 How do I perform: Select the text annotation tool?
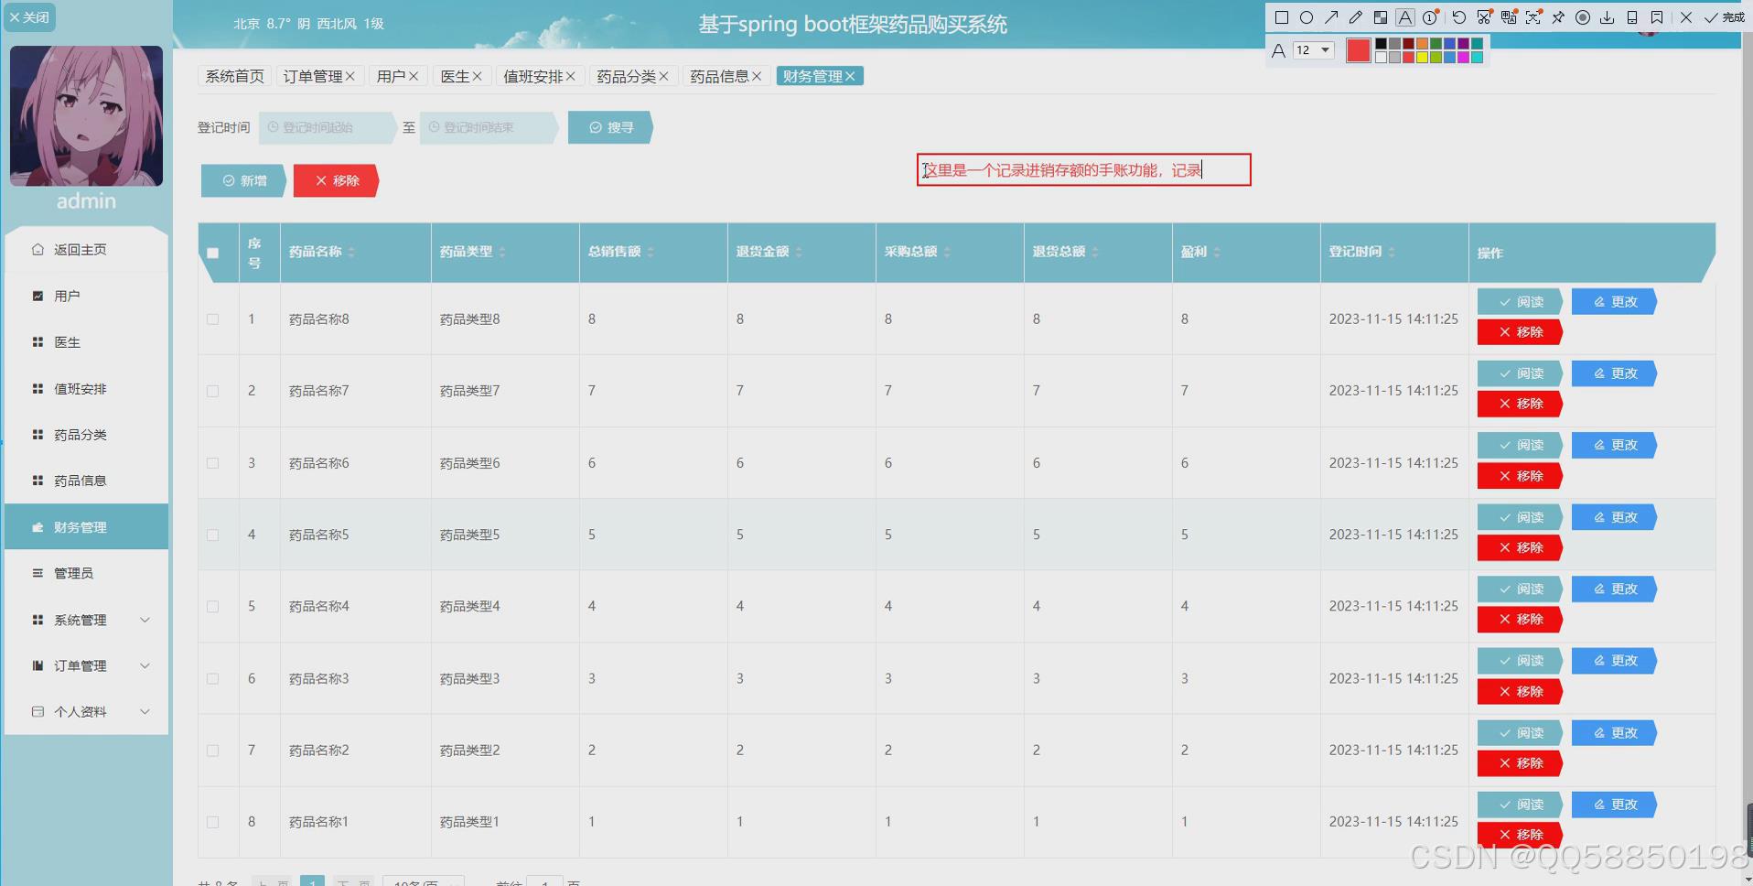pyautogui.click(x=1405, y=17)
